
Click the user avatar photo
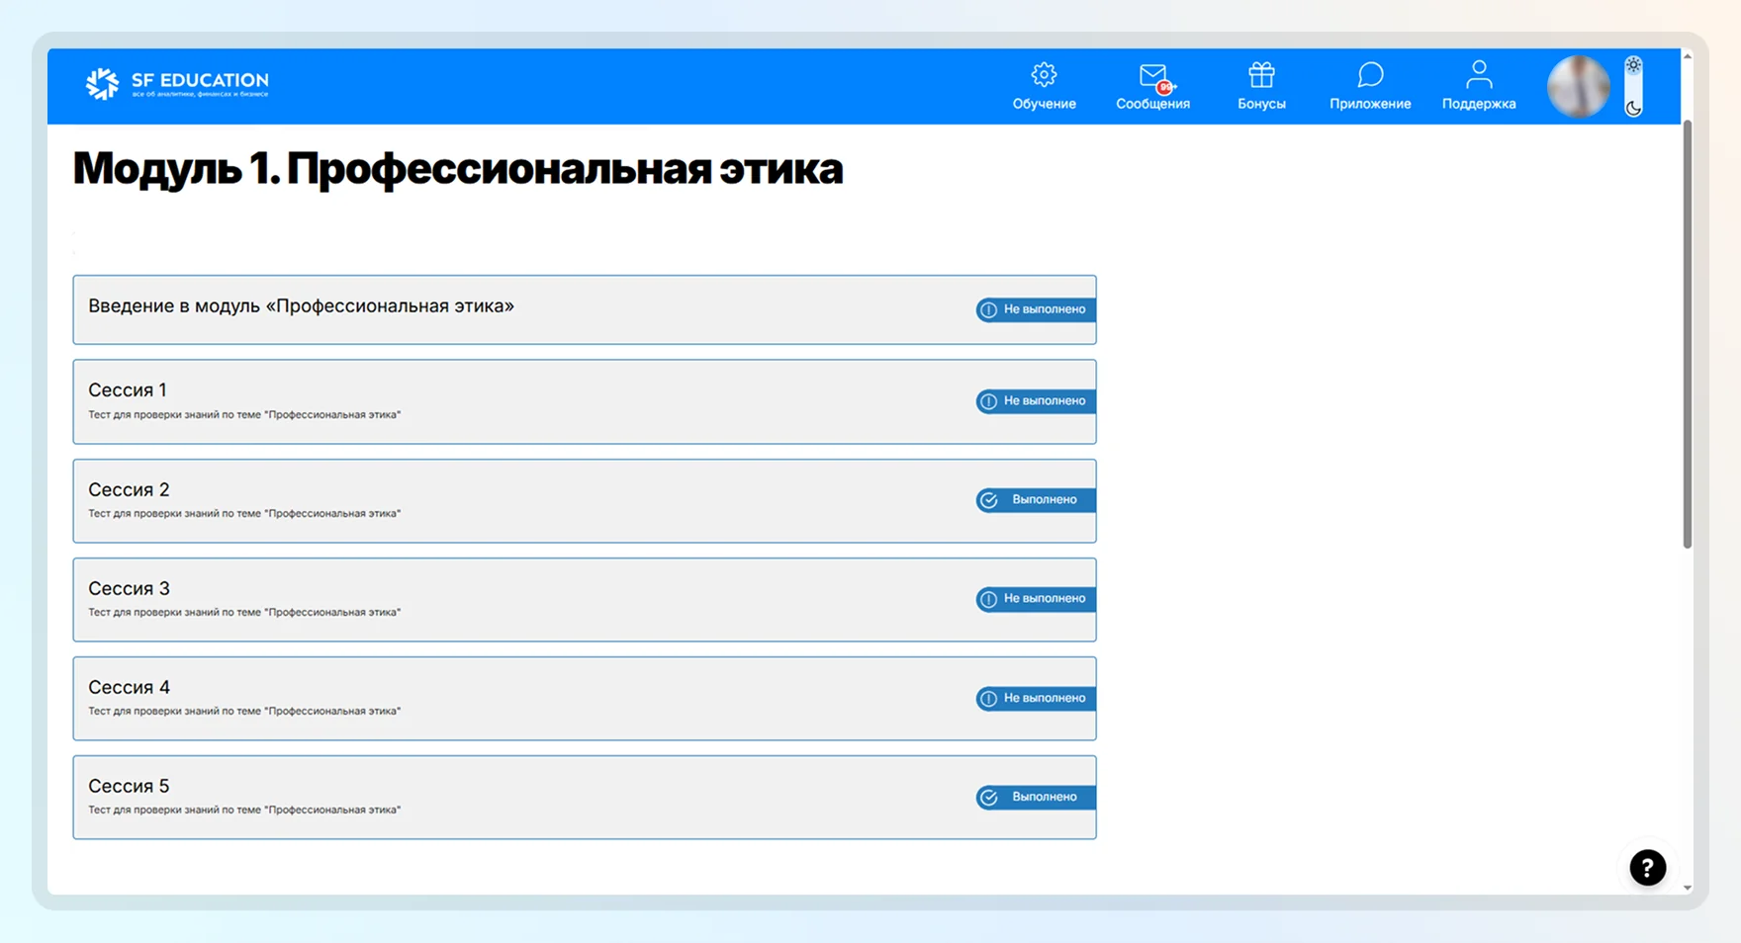pos(1579,87)
